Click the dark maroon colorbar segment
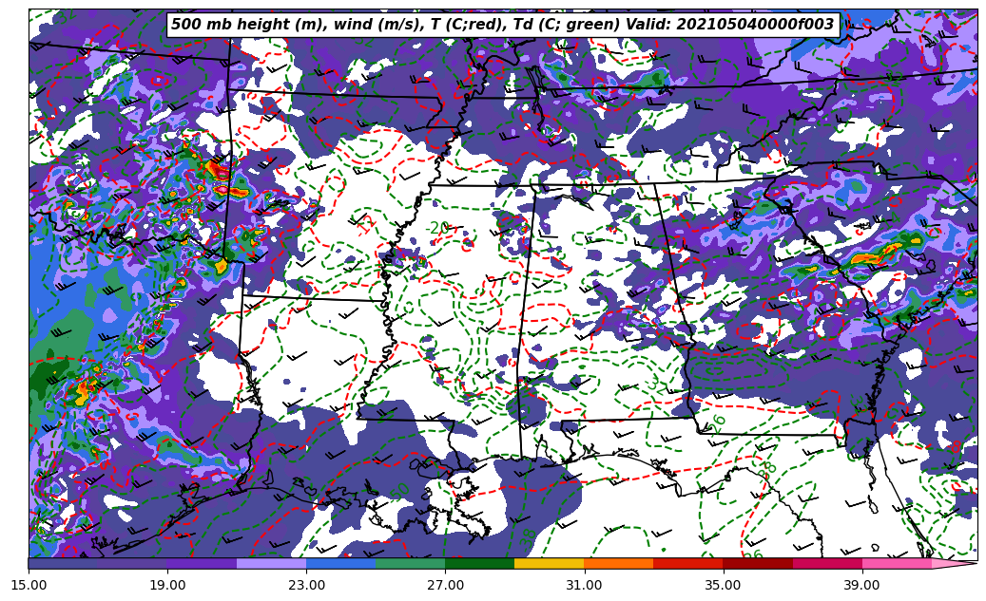The width and height of the screenshot is (986, 601). (x=757, y=564)
